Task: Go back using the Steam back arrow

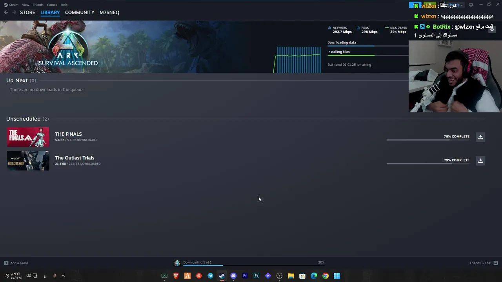Action: pyautogui.click(x=6, y=13)
